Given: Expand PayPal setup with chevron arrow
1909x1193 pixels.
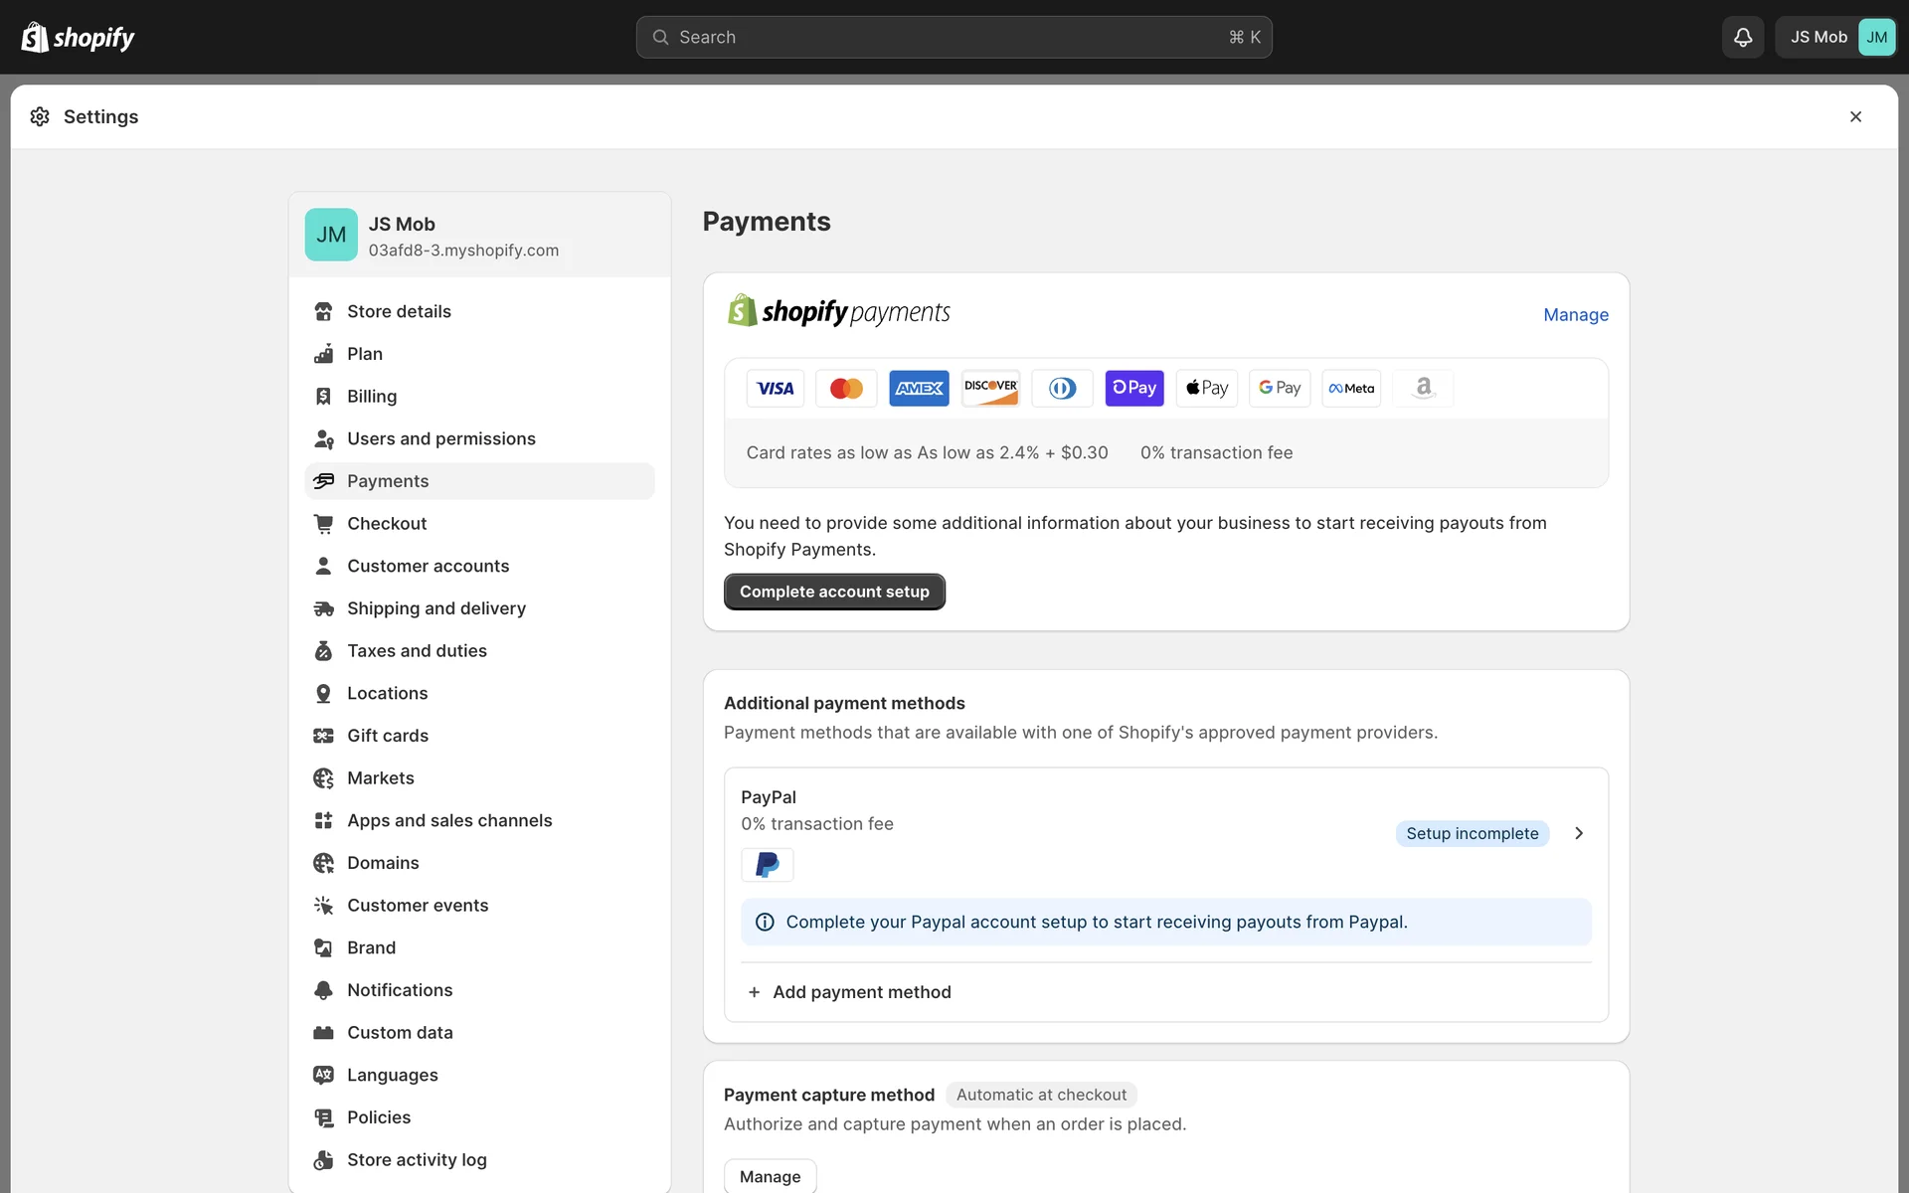Looking at the screenshot, I should point(1578,833).
